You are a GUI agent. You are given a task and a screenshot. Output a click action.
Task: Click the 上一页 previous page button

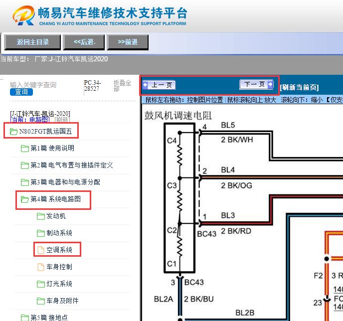[x=159, y=85]
